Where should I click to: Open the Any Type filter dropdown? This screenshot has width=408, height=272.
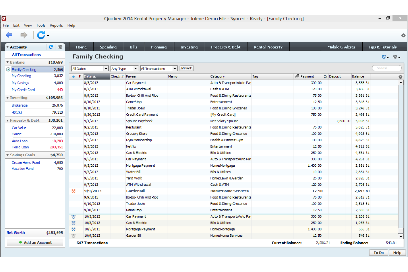pyautogui.click(x=135, y=68)
